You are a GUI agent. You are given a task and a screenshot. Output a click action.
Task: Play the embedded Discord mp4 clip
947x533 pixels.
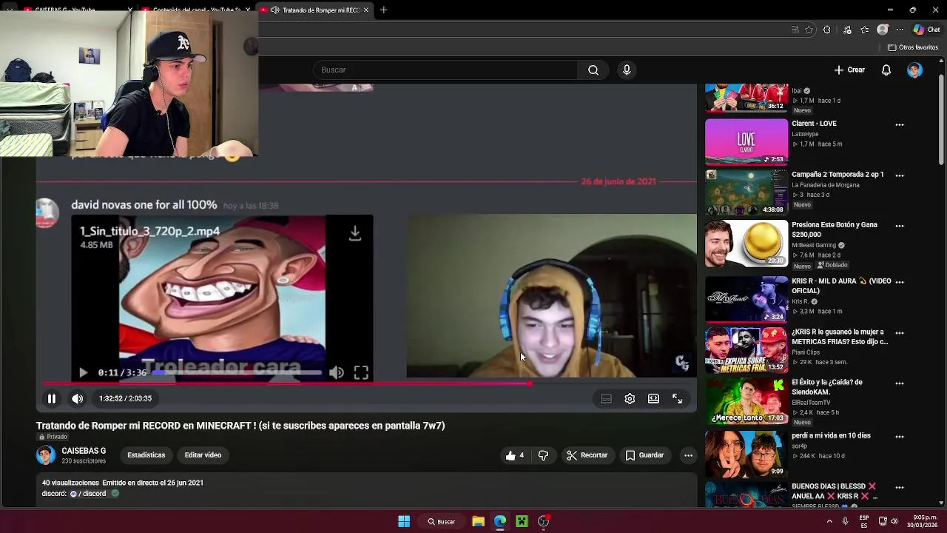click(83, 372)
